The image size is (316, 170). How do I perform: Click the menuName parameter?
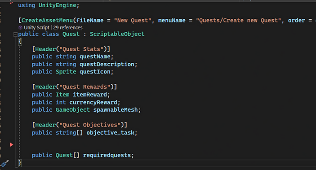[x=172, y=20]
